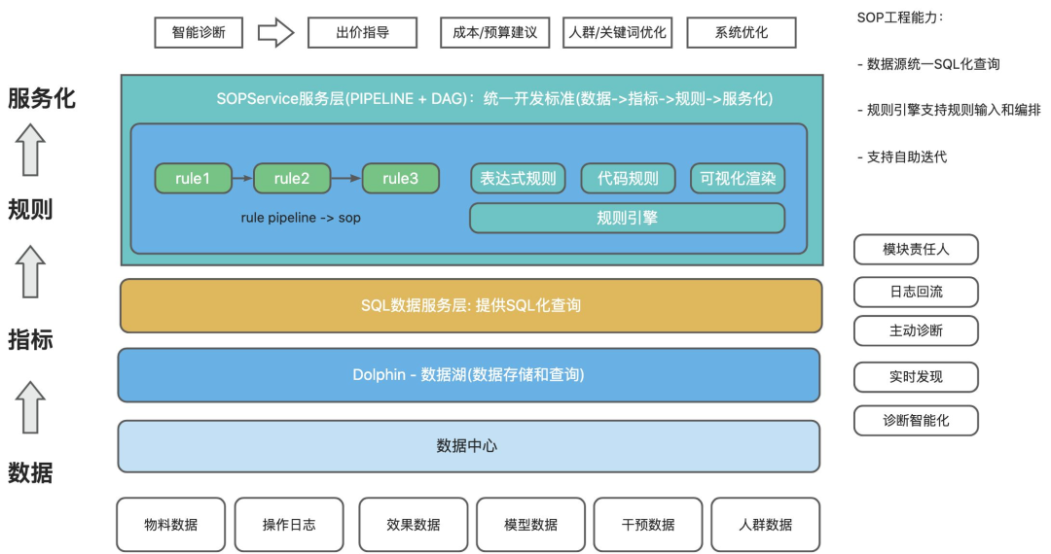The height and width of the screenshot is (554, 1051).
Task: Select the 出价指导 box
Action: [363, 33]
